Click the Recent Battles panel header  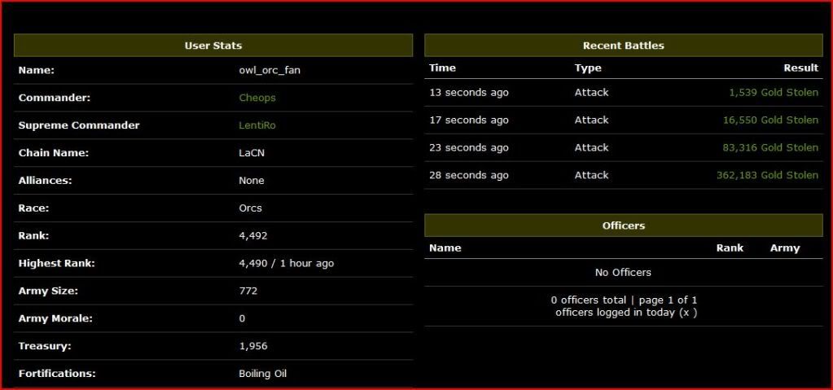click(623, 46)
